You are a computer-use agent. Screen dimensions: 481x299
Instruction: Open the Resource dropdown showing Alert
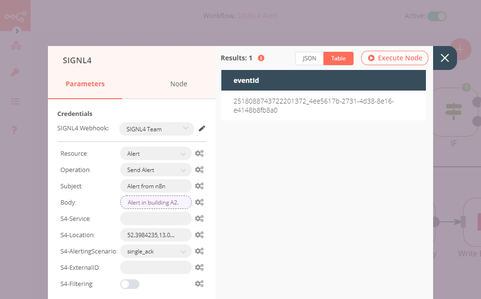(156, 154)
